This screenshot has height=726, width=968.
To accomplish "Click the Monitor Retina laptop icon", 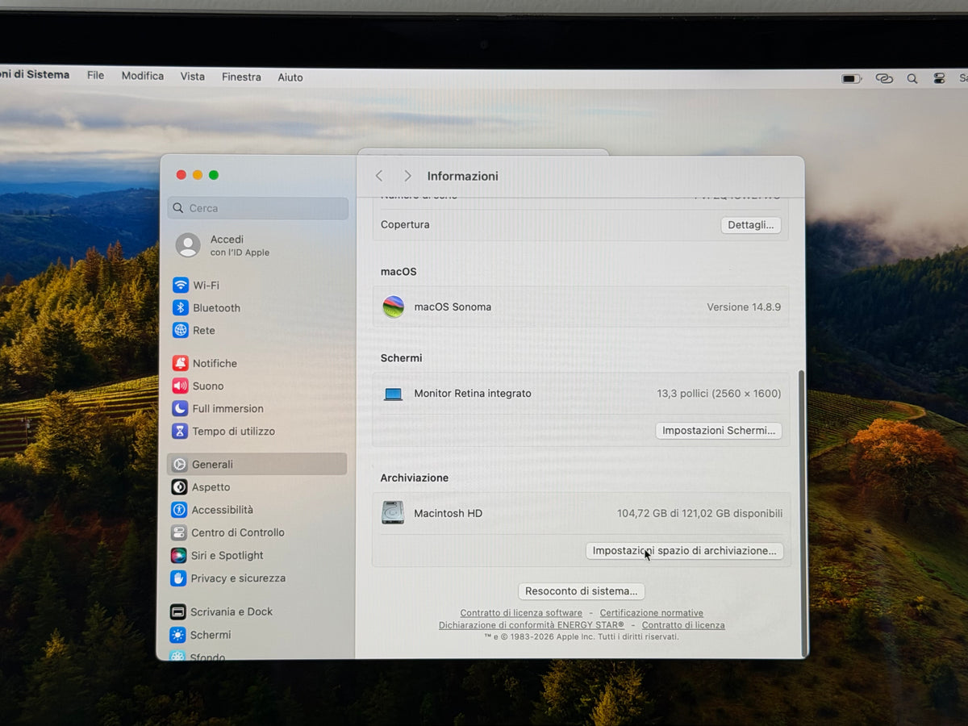I will [393, 394].
